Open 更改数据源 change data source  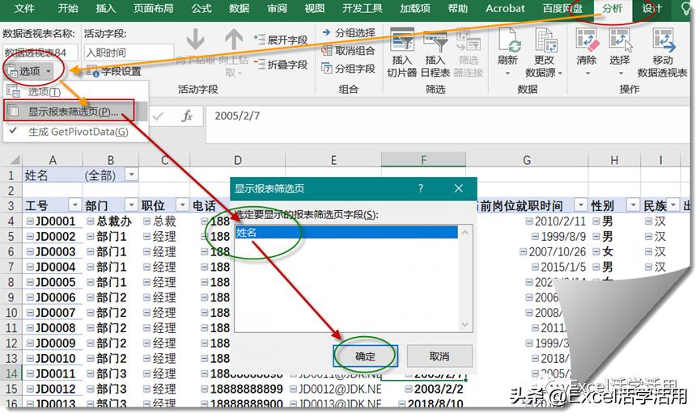click(544, 53)
